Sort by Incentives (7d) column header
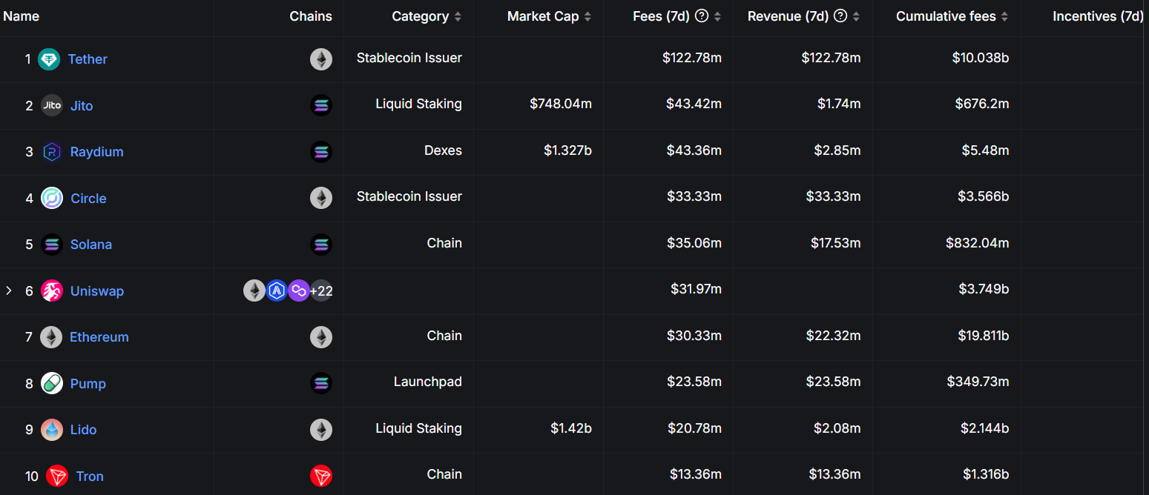This screenshot has width=1149, height=495. [1097, 16]
